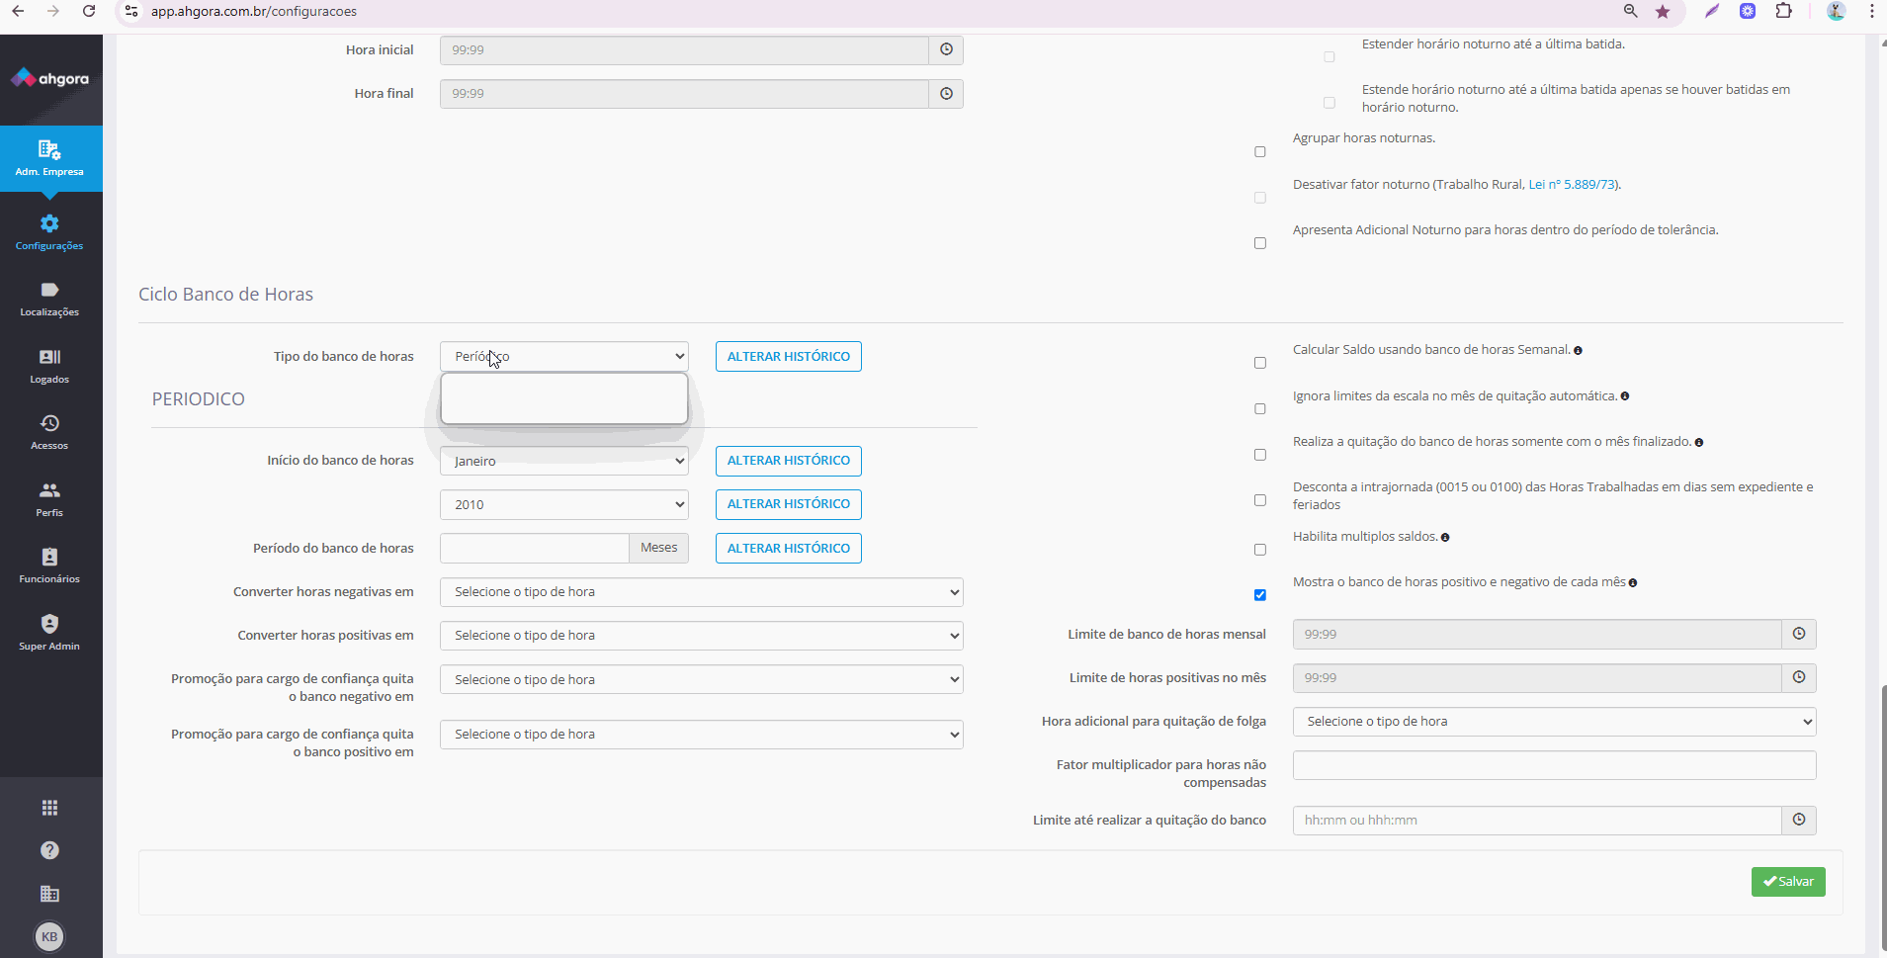Click Alterar Histórico beside Período do banco
Image resolution: width=1887 pixels, height=958 pixels.
pyautogui.click(x=789, y=548)
